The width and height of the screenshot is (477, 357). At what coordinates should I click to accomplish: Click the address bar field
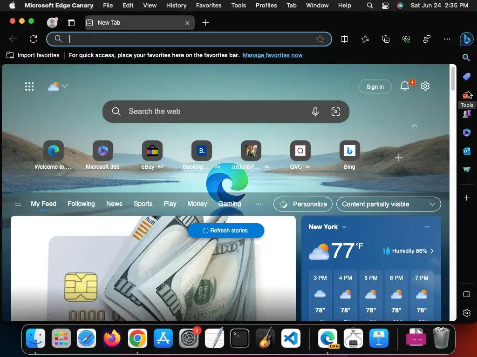(x=189, y=39)
